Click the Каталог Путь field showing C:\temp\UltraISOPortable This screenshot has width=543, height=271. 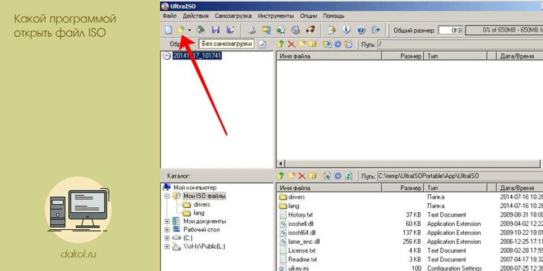(460, 176)
